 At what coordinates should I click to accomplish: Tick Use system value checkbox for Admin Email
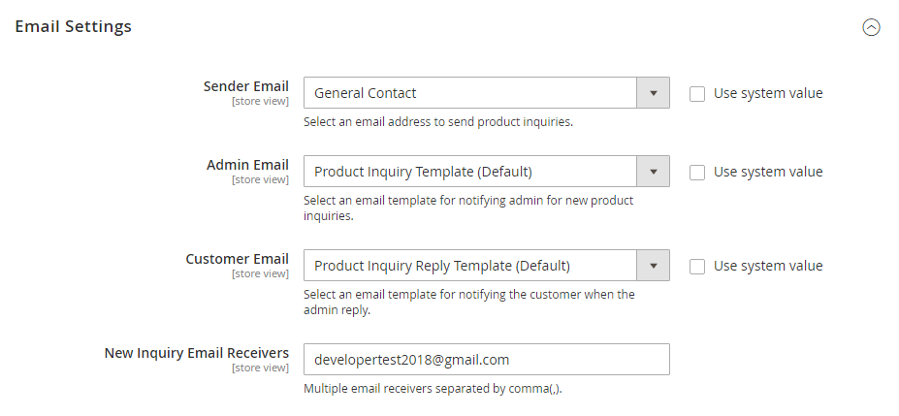click(x=697, y=173)
